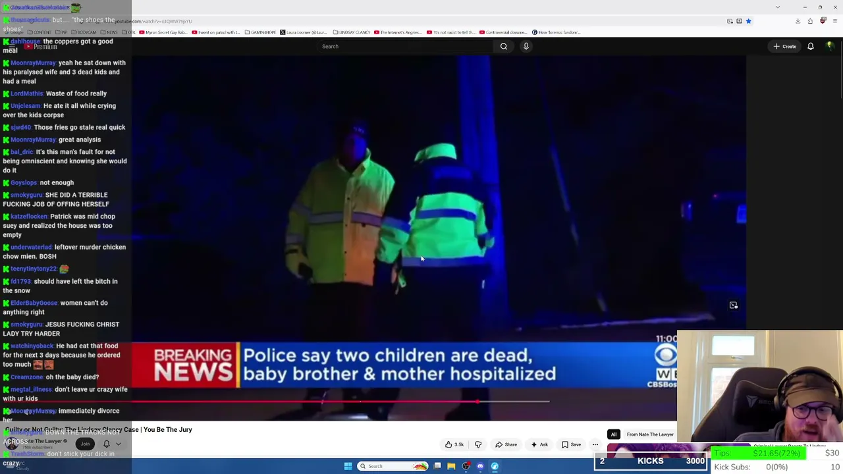Open Telegram from the taskbar
The image size is (843, 474).
[x=495, y=466]
